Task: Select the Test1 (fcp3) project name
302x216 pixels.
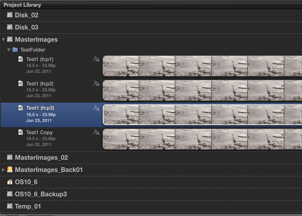Action: (x=40, y=108)
